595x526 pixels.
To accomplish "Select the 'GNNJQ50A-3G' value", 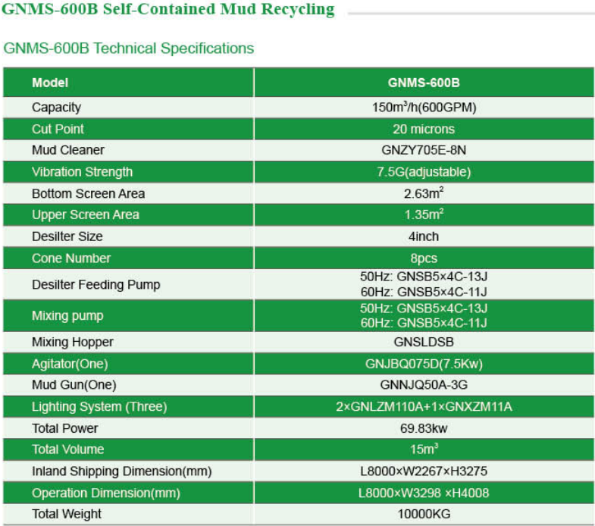I will coord(424,385).
